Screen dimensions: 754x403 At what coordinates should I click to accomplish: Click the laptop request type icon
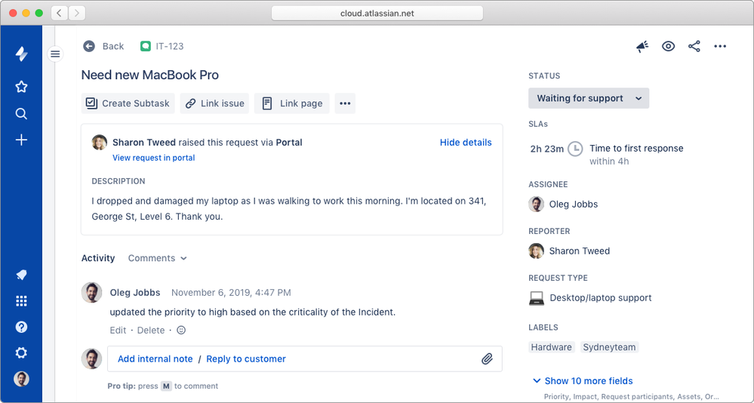(x=537, y=298)
